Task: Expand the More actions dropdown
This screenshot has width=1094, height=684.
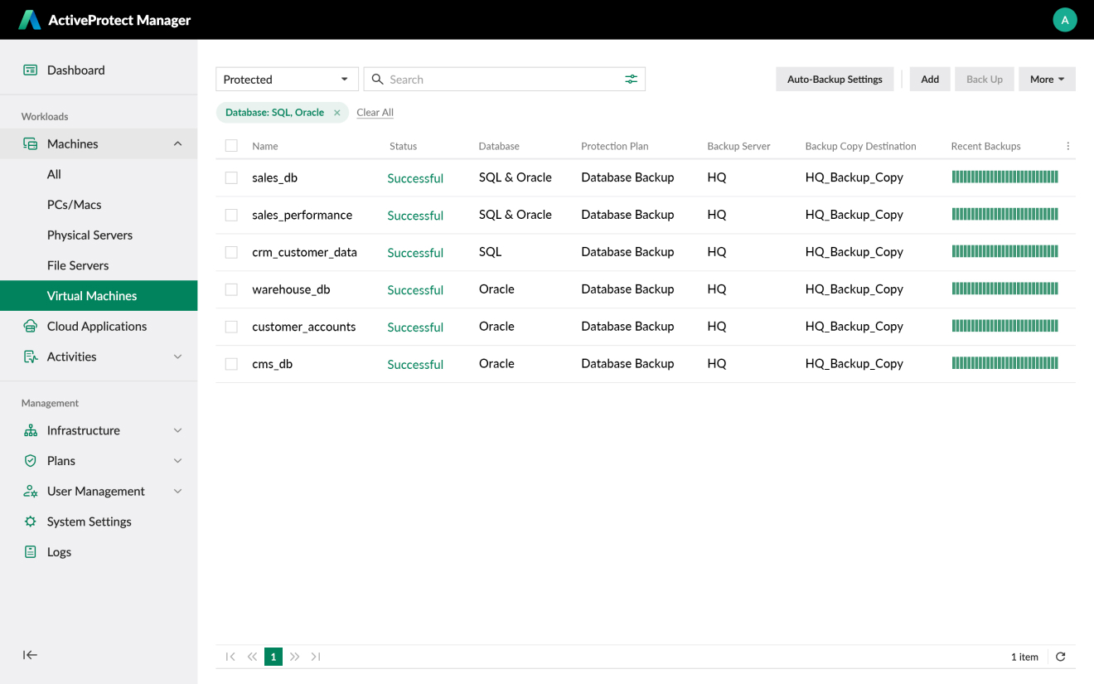Action: [1047, 80]
